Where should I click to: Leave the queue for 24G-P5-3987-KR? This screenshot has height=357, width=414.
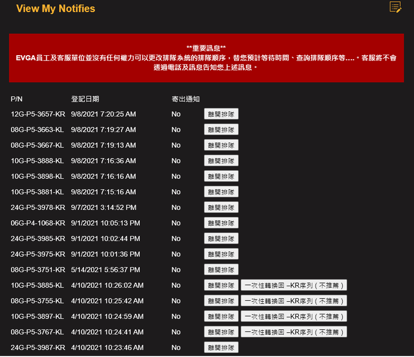click(221, 348)
